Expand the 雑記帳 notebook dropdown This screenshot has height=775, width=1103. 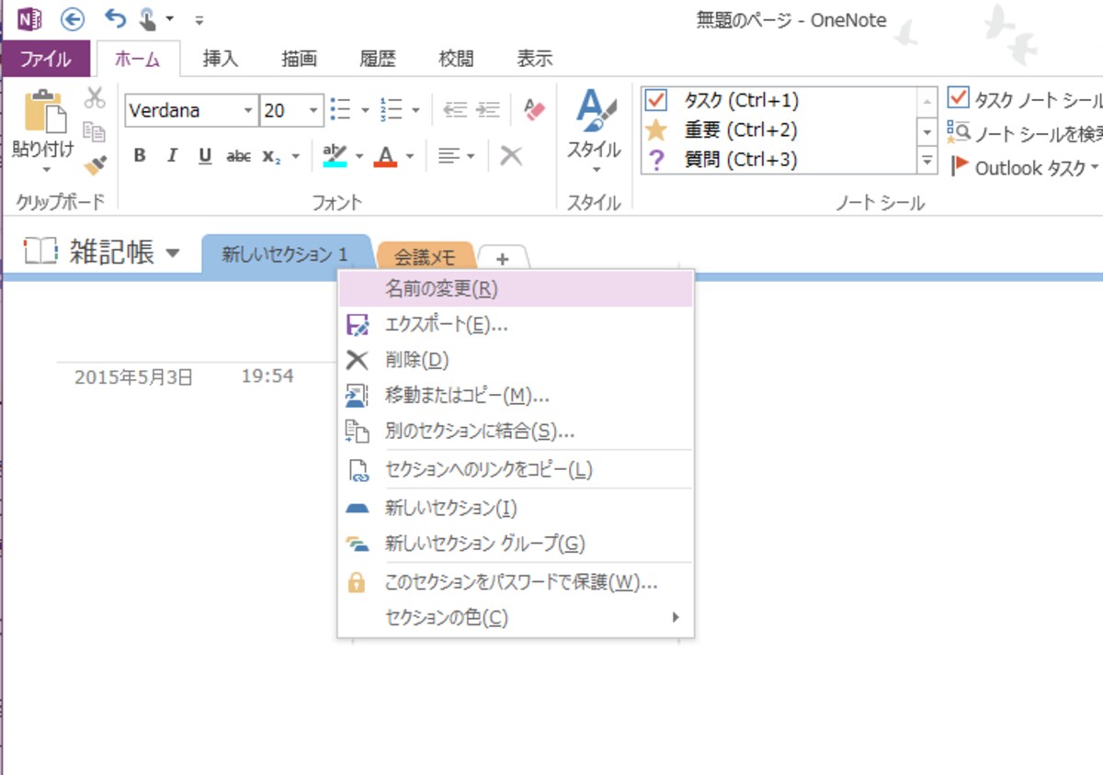[x=173, y=253]
